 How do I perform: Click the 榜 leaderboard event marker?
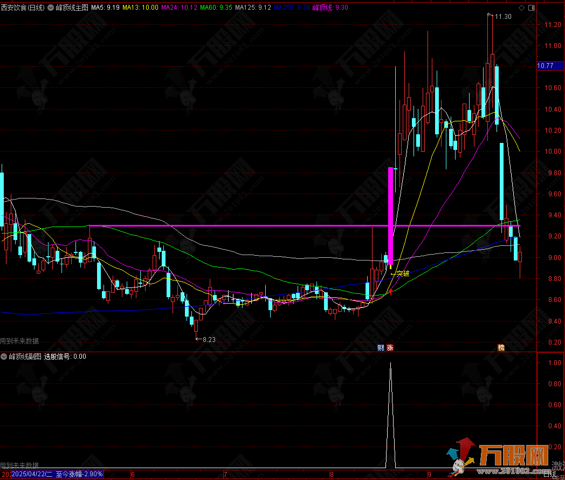501,348
